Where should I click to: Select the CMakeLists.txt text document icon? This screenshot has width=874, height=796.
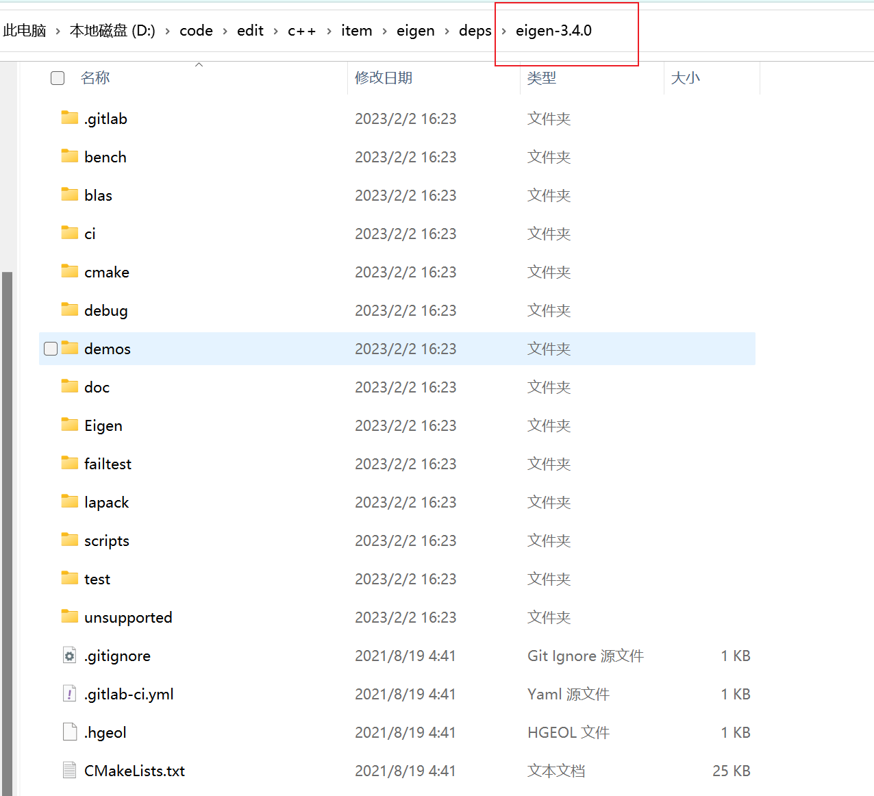pyautogui.click(x=69, y=770)
